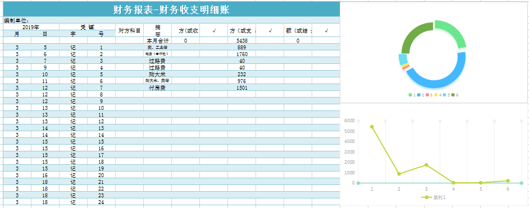Select the 2019年 header cell
The image size is (529, 208).
31,27
